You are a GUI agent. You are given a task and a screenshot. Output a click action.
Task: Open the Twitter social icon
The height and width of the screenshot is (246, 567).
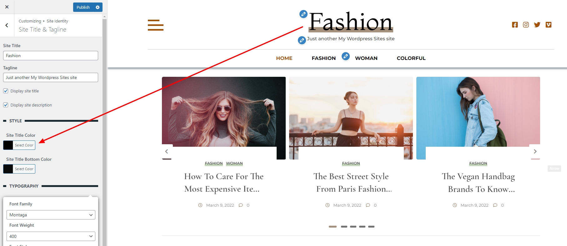click(x=537, y=25)
